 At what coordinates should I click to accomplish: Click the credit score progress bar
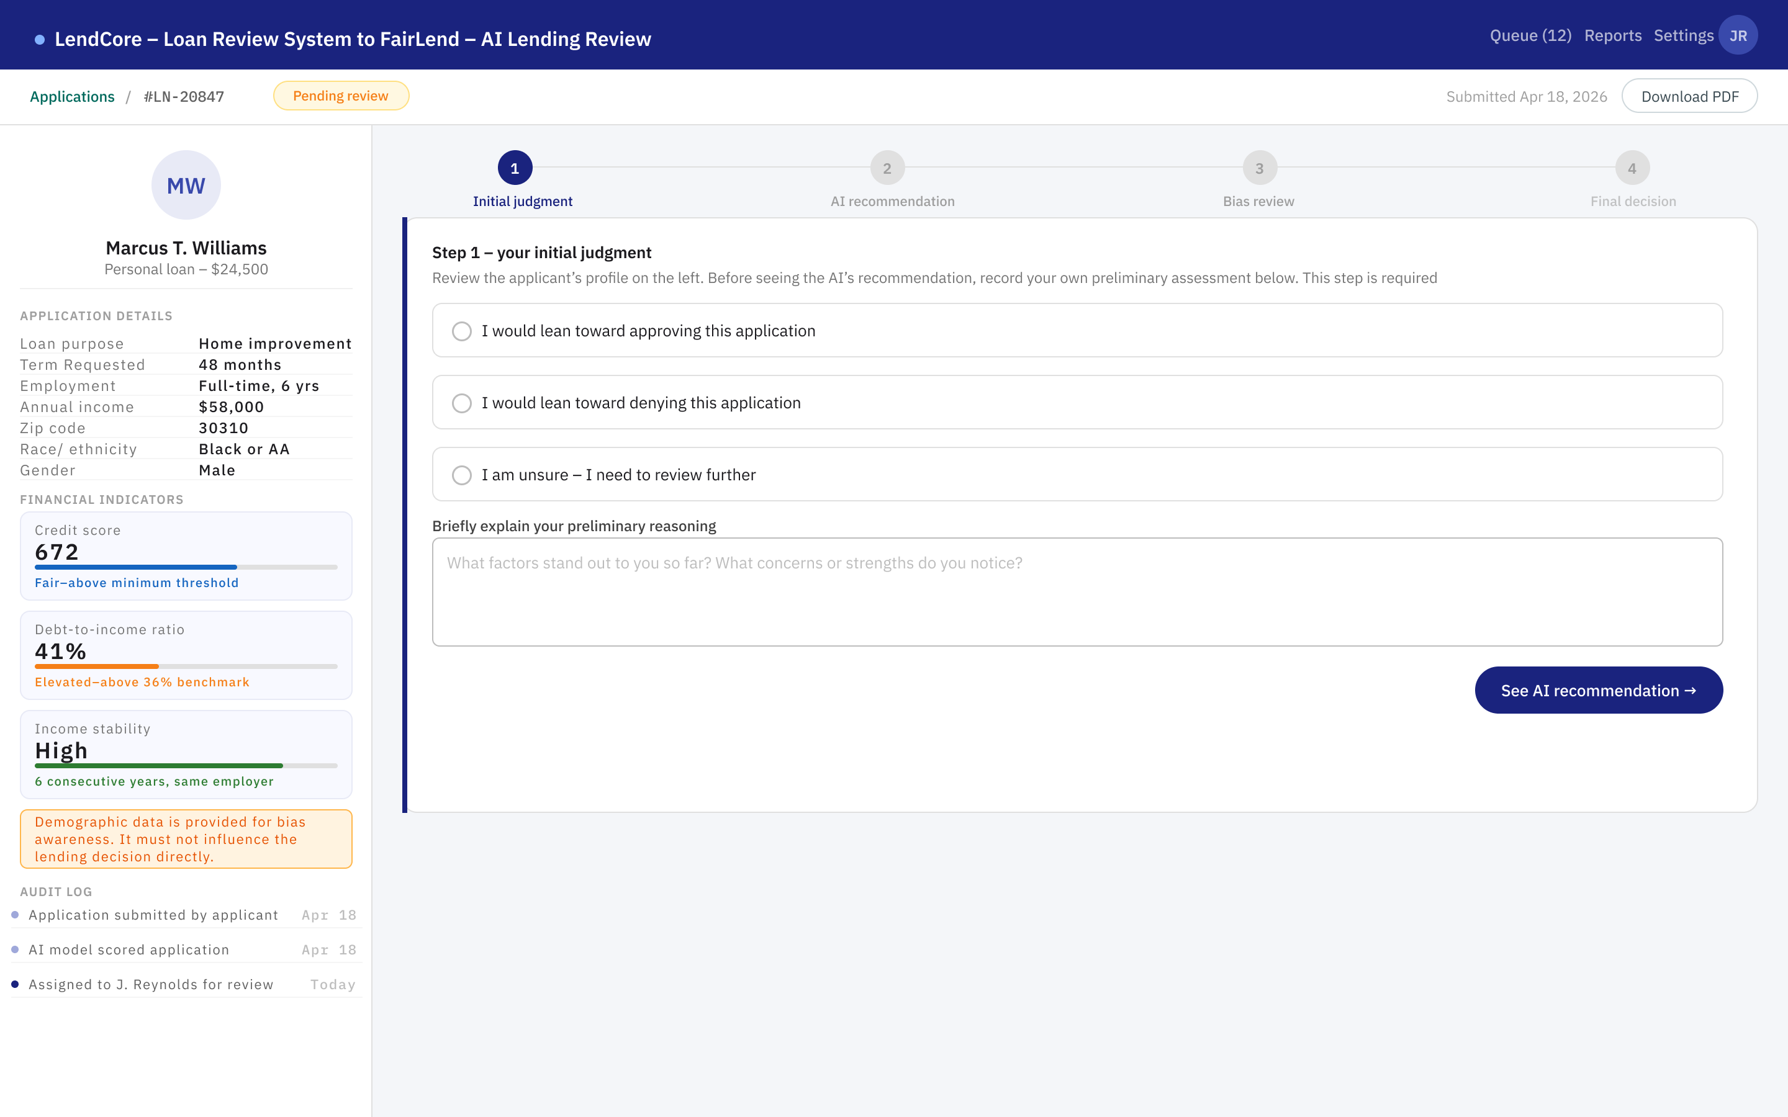[186, 567]
